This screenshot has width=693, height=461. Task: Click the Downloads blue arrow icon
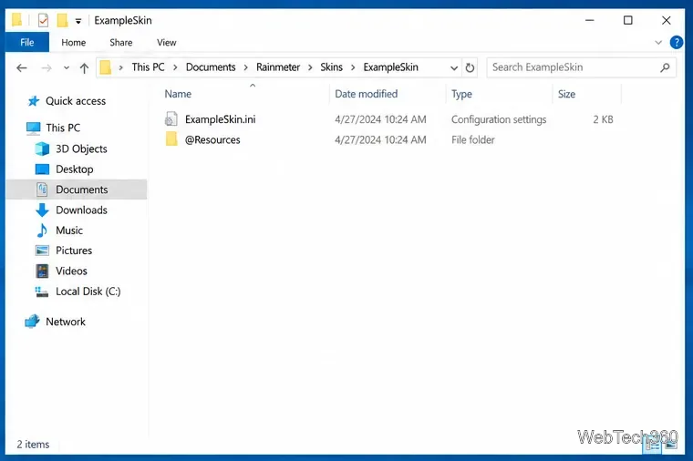(42, 210)
